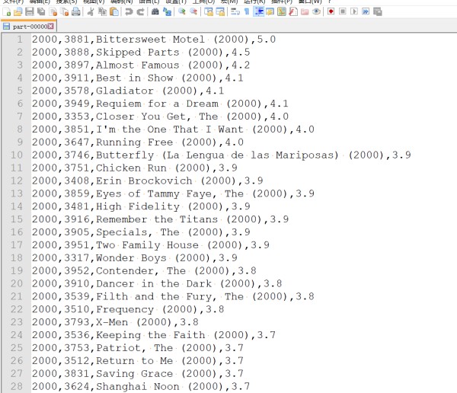Close the current document via toolbar icon
Image resolution: width=457 pixels, height=393 pixels.
pos(53,11)
